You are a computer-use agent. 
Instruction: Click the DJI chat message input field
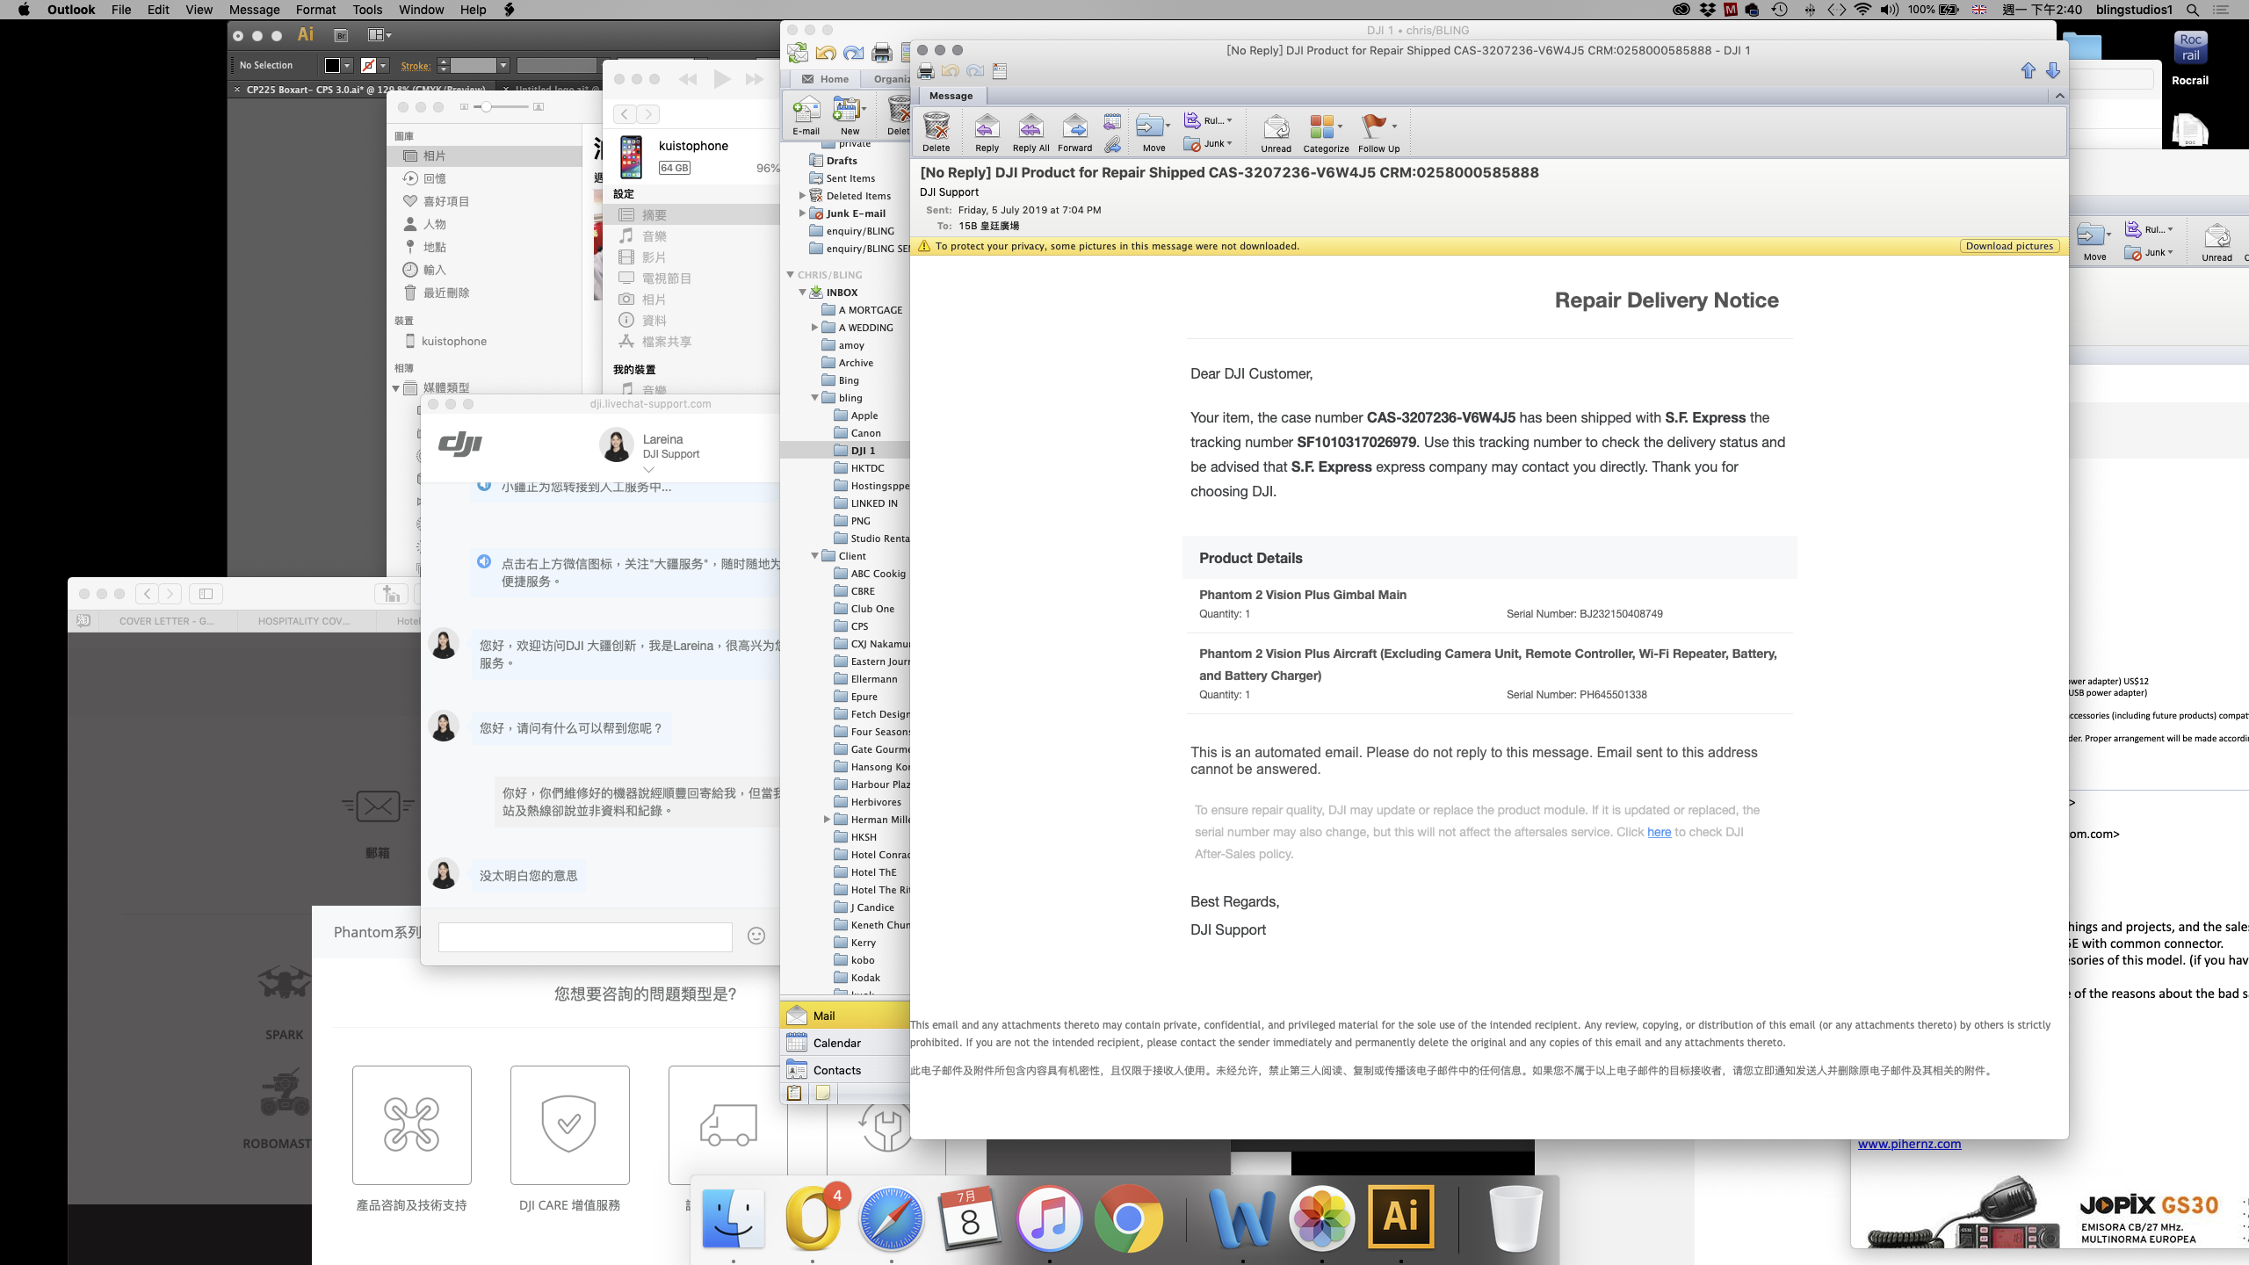[585, 936]
